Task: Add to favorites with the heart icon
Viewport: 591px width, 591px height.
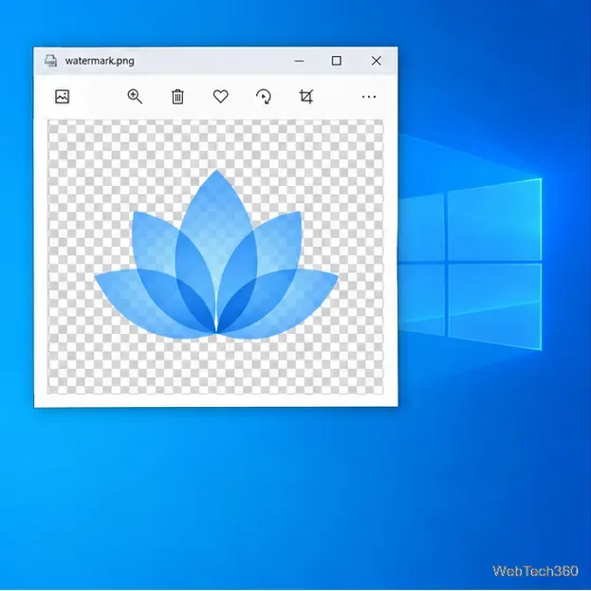Action: point(220,97)
